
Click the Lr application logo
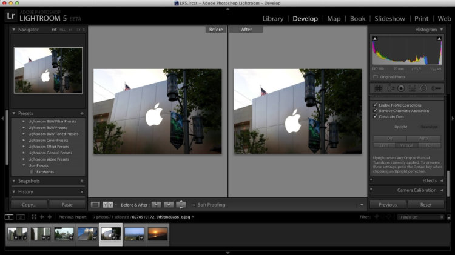pos(11,16)
